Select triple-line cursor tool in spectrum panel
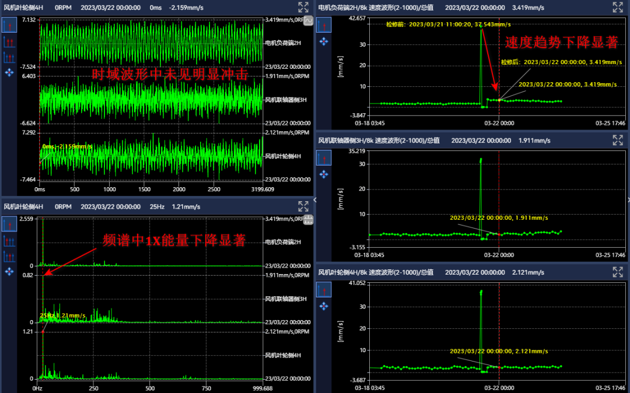The width and height of the screenshot is (630, 393). [x=9, y=256]
